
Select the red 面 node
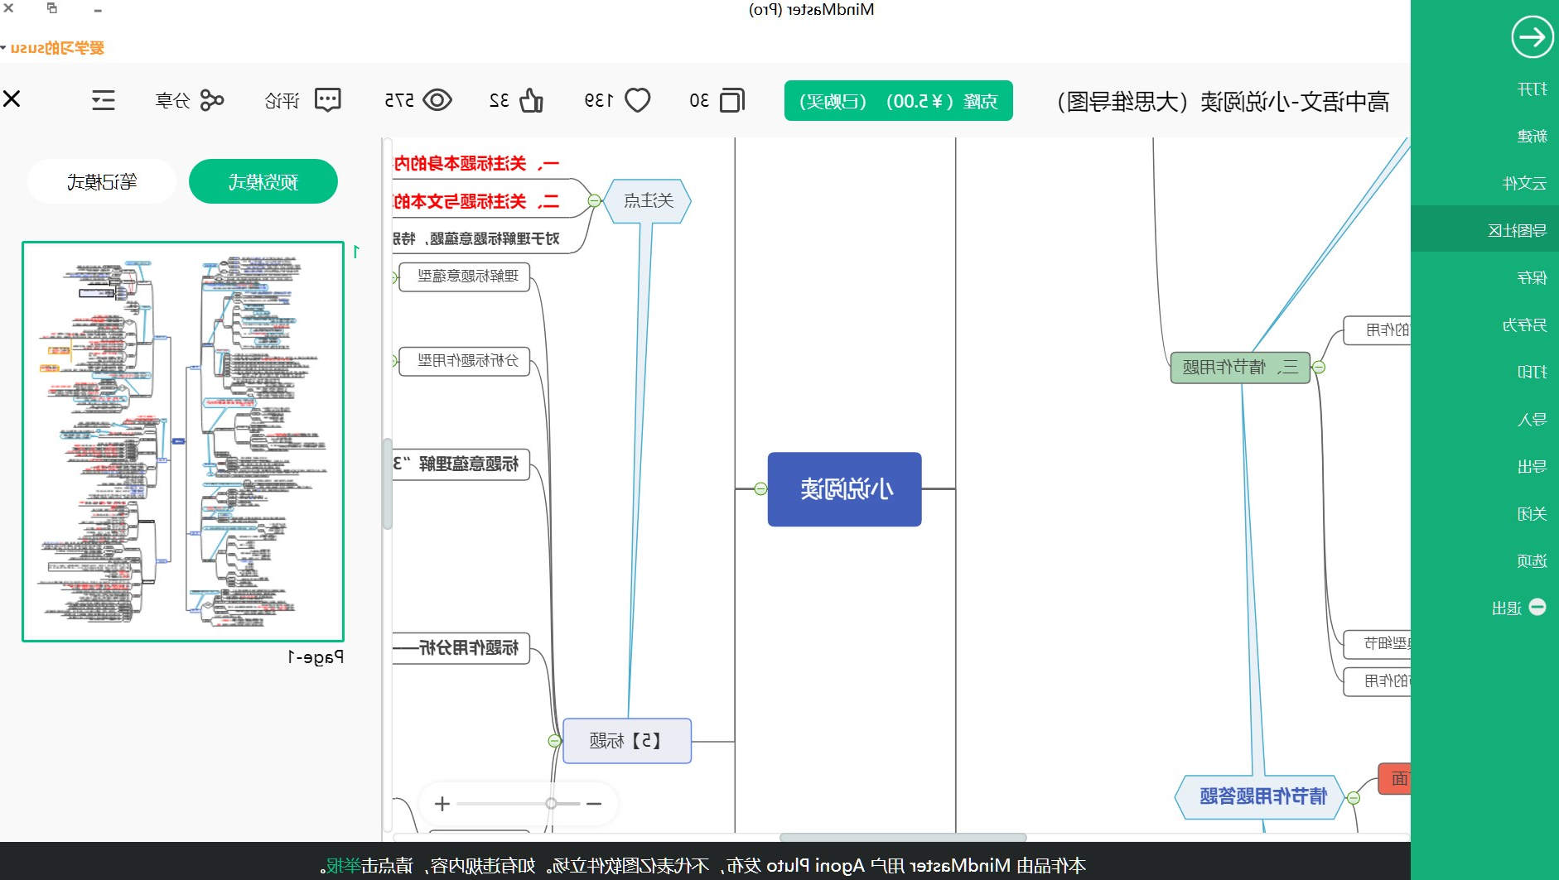pyautogui.click(x=1395, y=779)
